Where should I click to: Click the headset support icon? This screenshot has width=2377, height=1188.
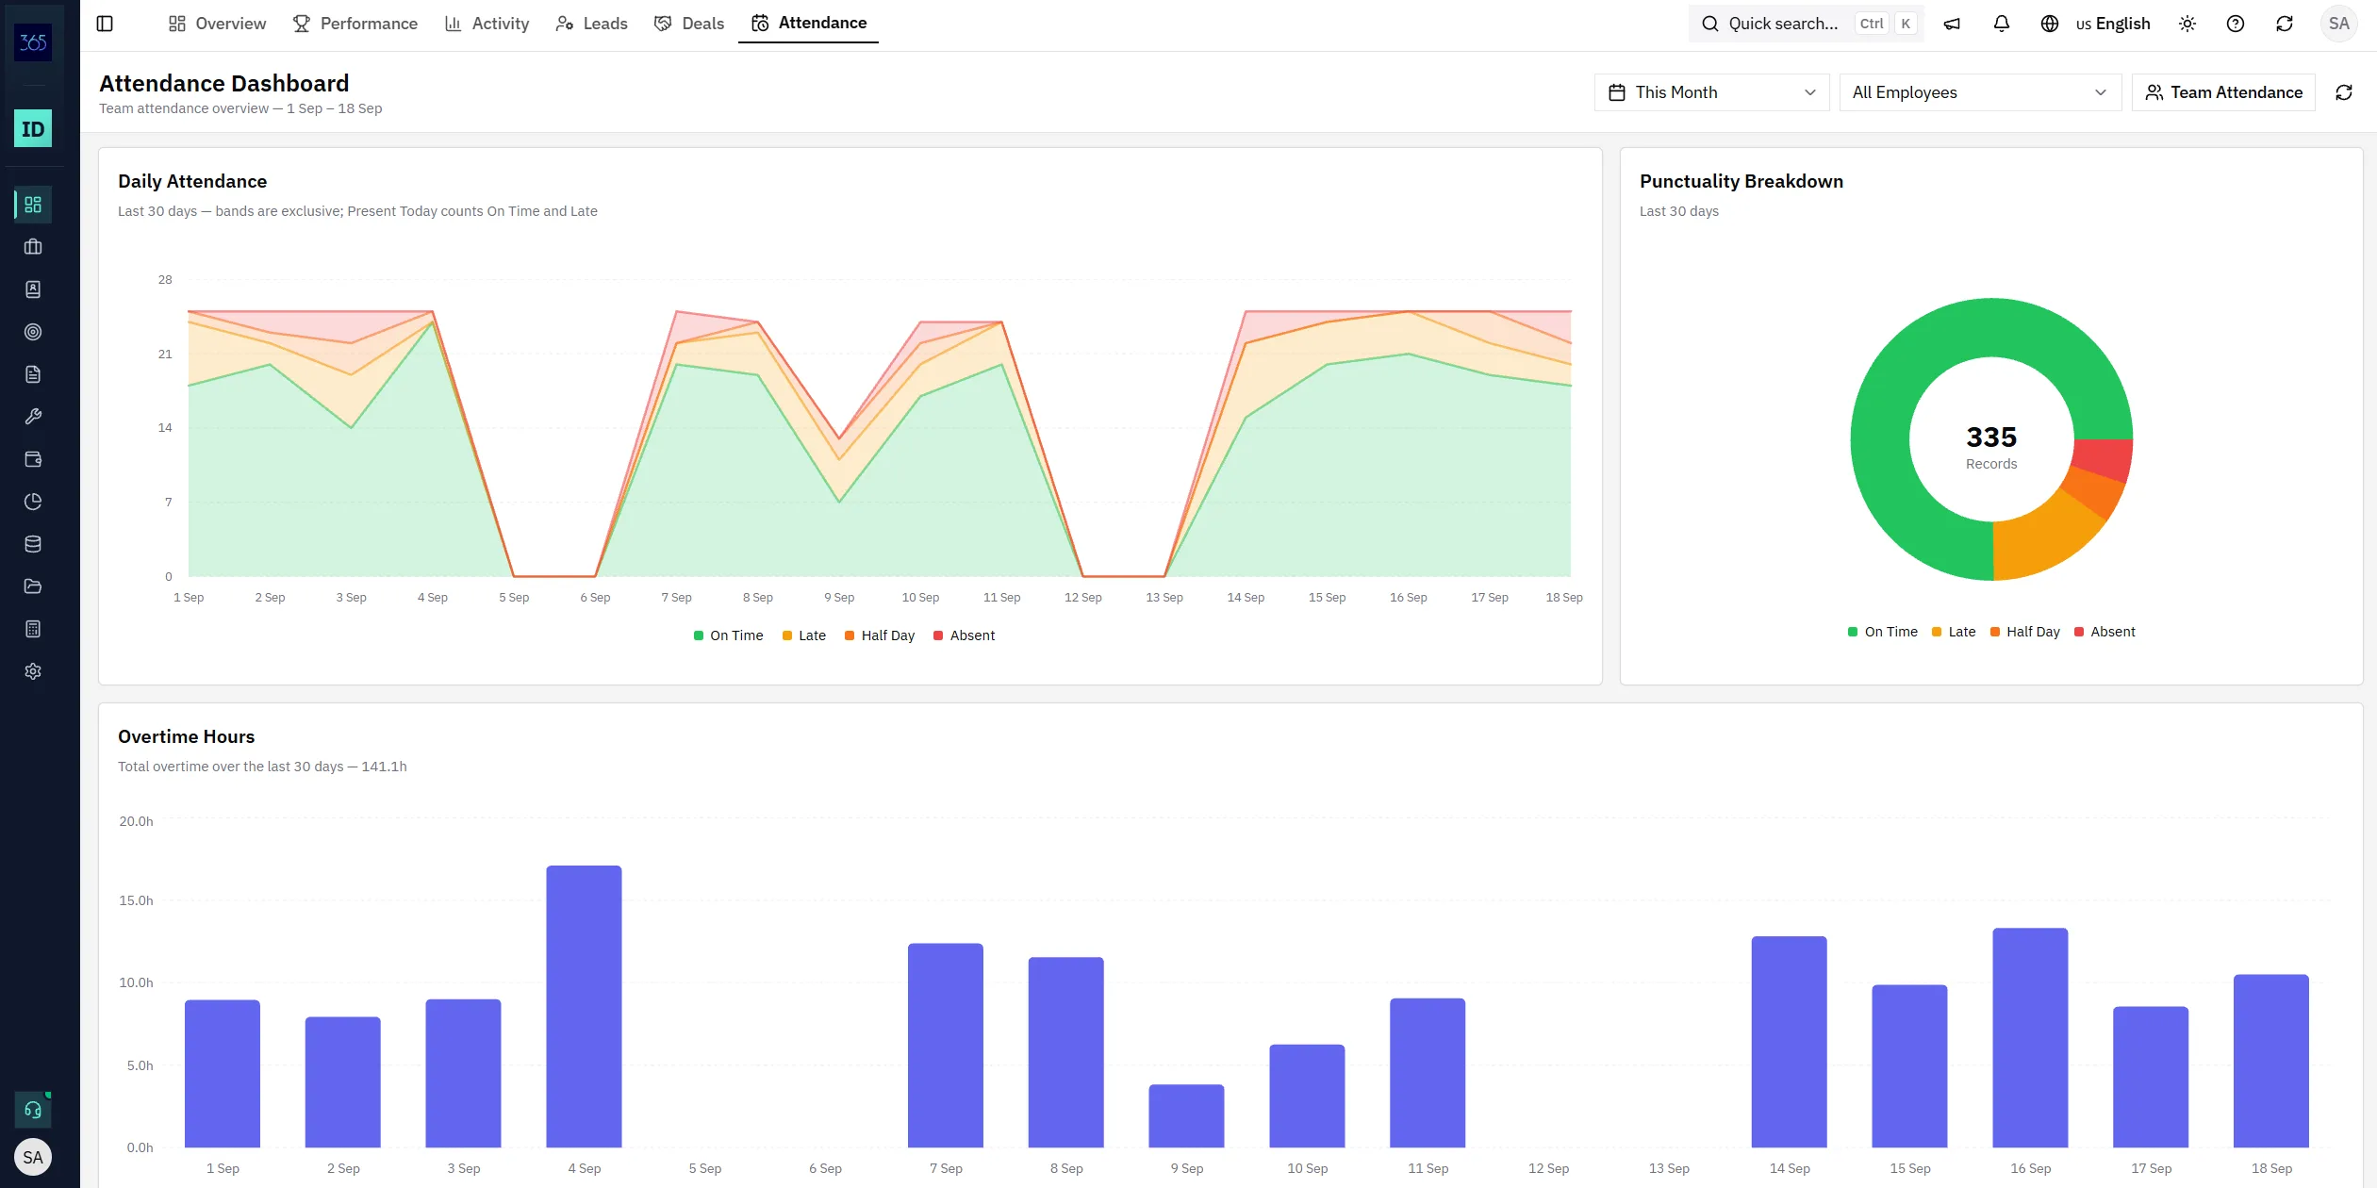tap(33, 1110)
